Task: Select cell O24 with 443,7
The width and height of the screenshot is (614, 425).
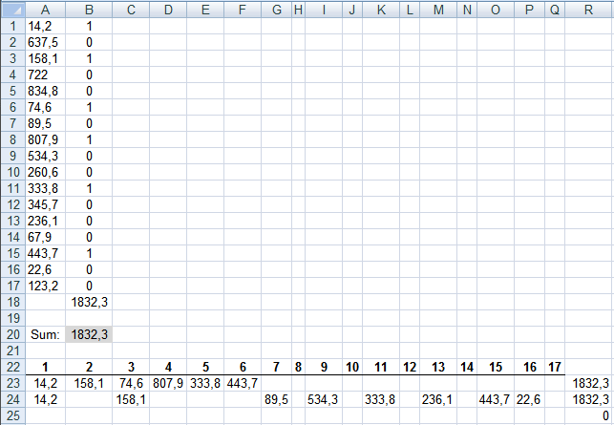Action: (x=496, y=399)
